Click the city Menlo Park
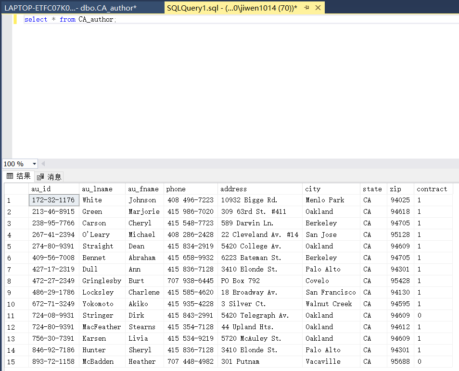 (325, 200)
